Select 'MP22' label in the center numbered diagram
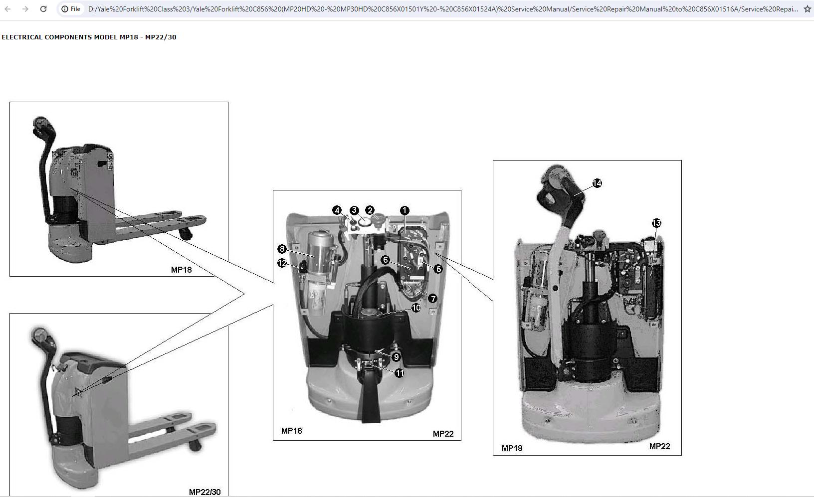Screen dimensions: 814x497 click(443, 434)
